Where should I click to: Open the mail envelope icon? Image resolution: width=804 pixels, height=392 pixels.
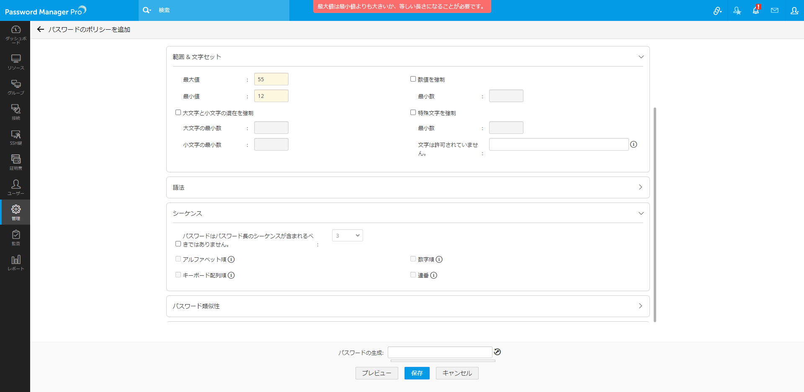coord(775,10)
